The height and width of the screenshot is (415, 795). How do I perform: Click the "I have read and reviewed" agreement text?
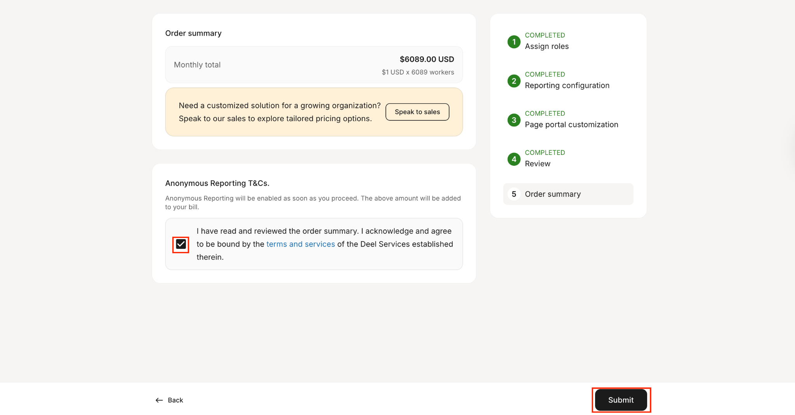coord(324,231)
